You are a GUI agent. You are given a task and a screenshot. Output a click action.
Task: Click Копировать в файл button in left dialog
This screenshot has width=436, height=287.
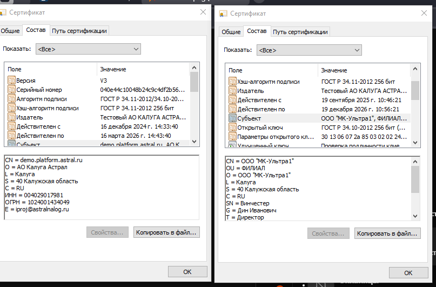(166, 232)
